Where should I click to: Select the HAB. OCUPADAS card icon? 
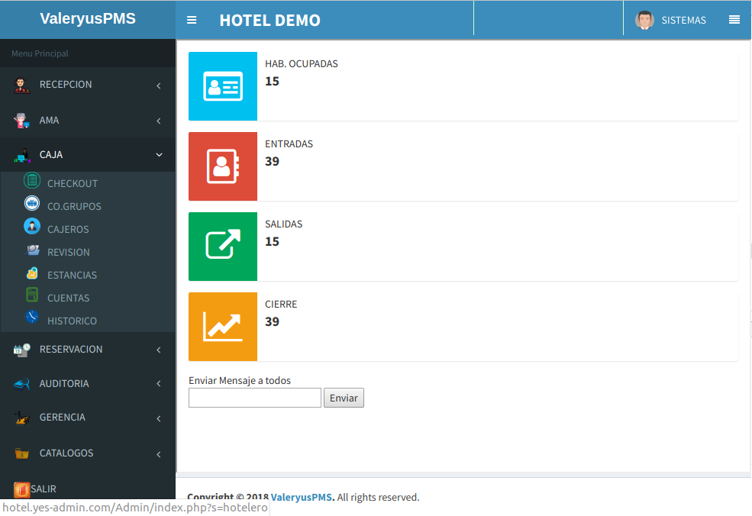tap(222, 86)
